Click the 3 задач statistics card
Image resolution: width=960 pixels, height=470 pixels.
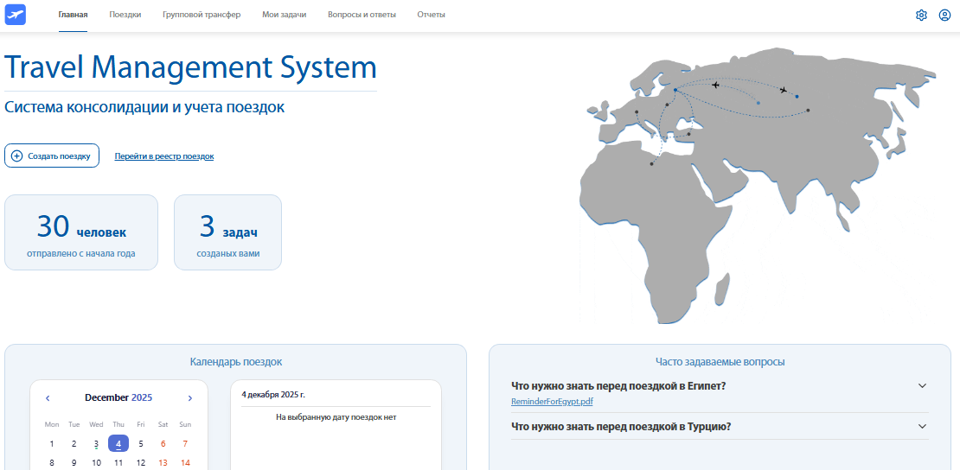click(x=227, y=232)
